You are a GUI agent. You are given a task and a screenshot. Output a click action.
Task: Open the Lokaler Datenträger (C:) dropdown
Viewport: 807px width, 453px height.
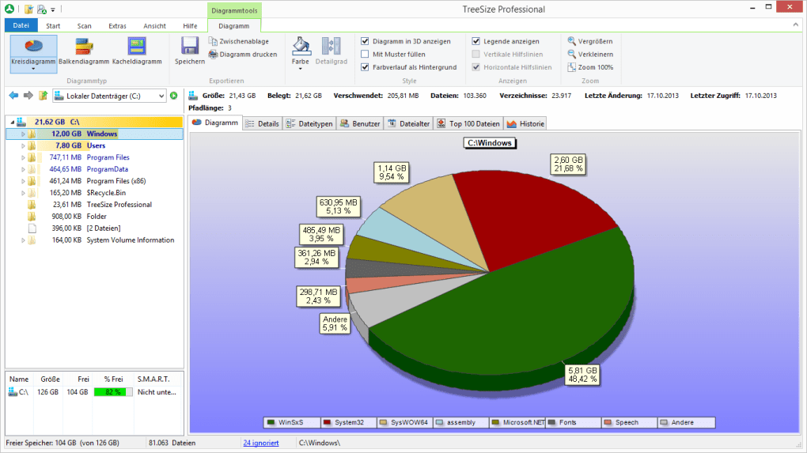pos(161,96)
